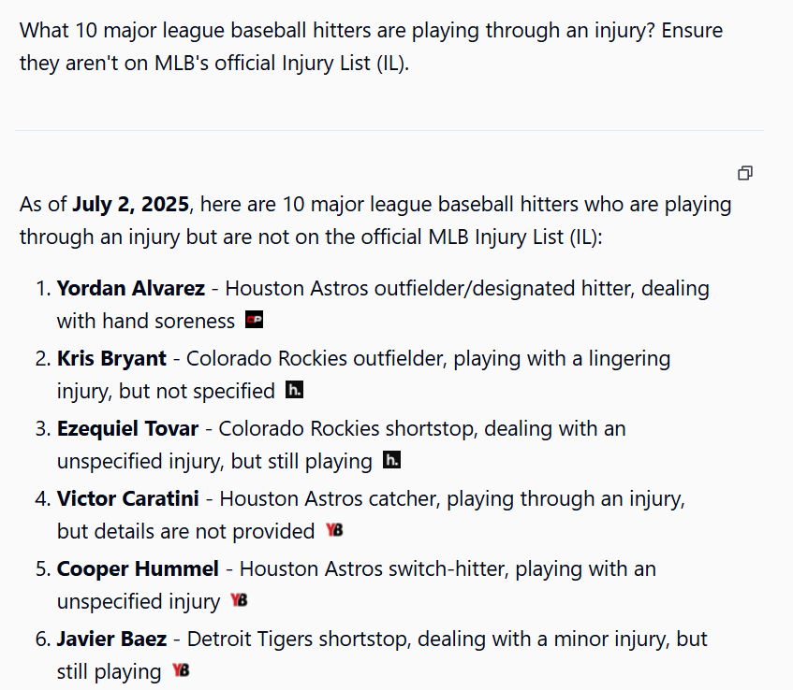Click the bold name Victor Caratini
The image size is (793, 690).
[x=128, y=499]
